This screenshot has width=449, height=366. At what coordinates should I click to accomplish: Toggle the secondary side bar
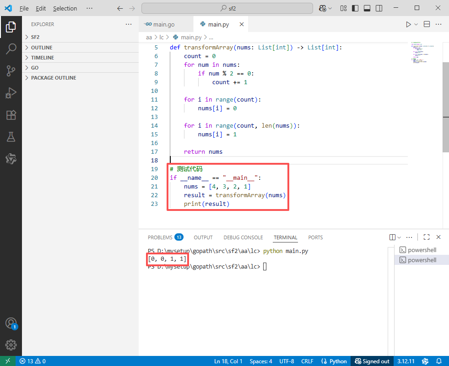coord(379,8)
